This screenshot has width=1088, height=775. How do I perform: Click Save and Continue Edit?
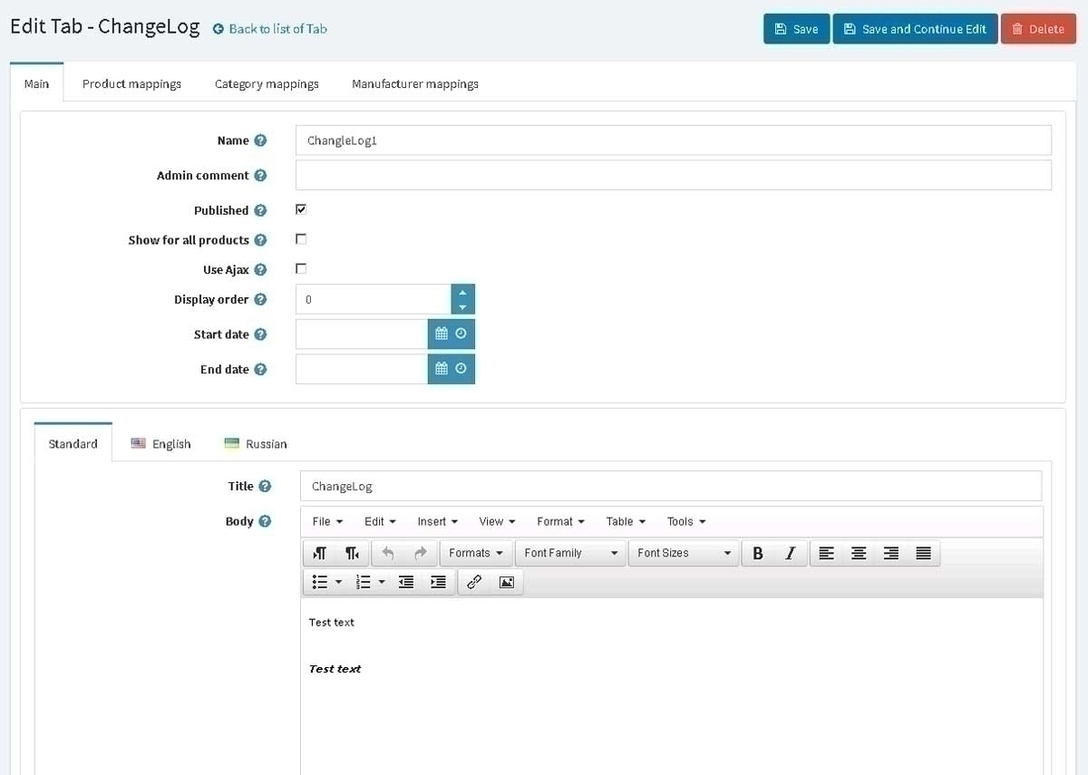[x=915, y=29]
